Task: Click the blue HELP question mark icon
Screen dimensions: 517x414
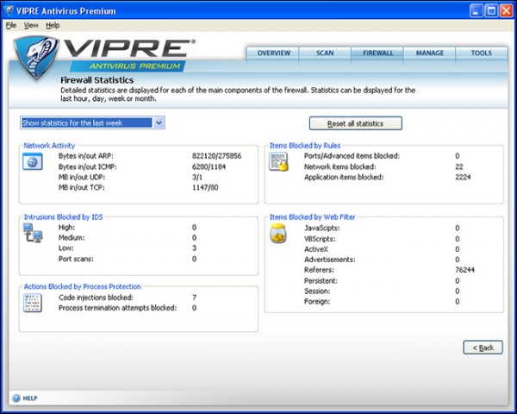Action: 16,398
